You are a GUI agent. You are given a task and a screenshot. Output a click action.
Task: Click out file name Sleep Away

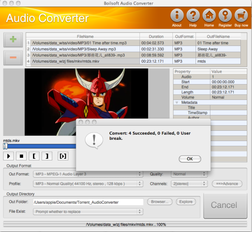pyautogui.click(x=218, y=49)
